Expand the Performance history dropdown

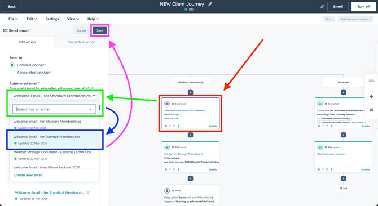(355, 19)
